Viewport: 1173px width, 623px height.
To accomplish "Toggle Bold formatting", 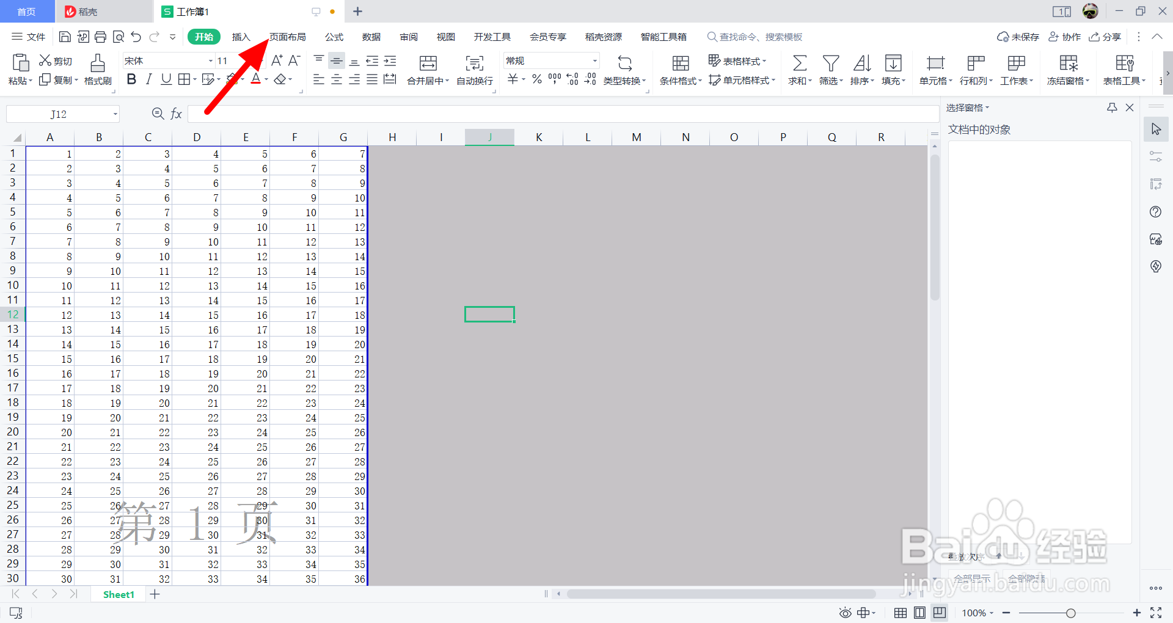I will click(x=131, y=79).
